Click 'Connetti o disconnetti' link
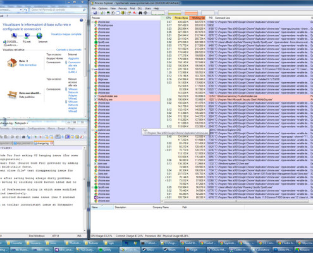 pyautogui.click(x=69, y=50)
